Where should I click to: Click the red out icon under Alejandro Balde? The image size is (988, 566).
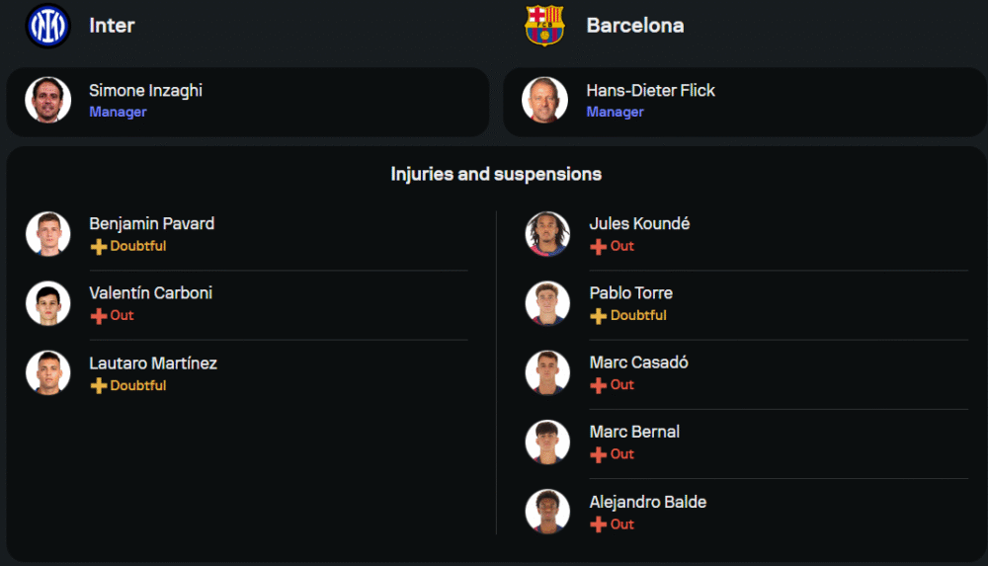click(598, 526)
